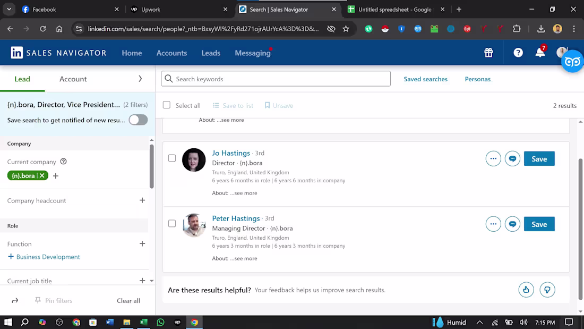Open WhatsApp from the taskbar
Screen dimensions: 584x329
[x=160, y=322]
